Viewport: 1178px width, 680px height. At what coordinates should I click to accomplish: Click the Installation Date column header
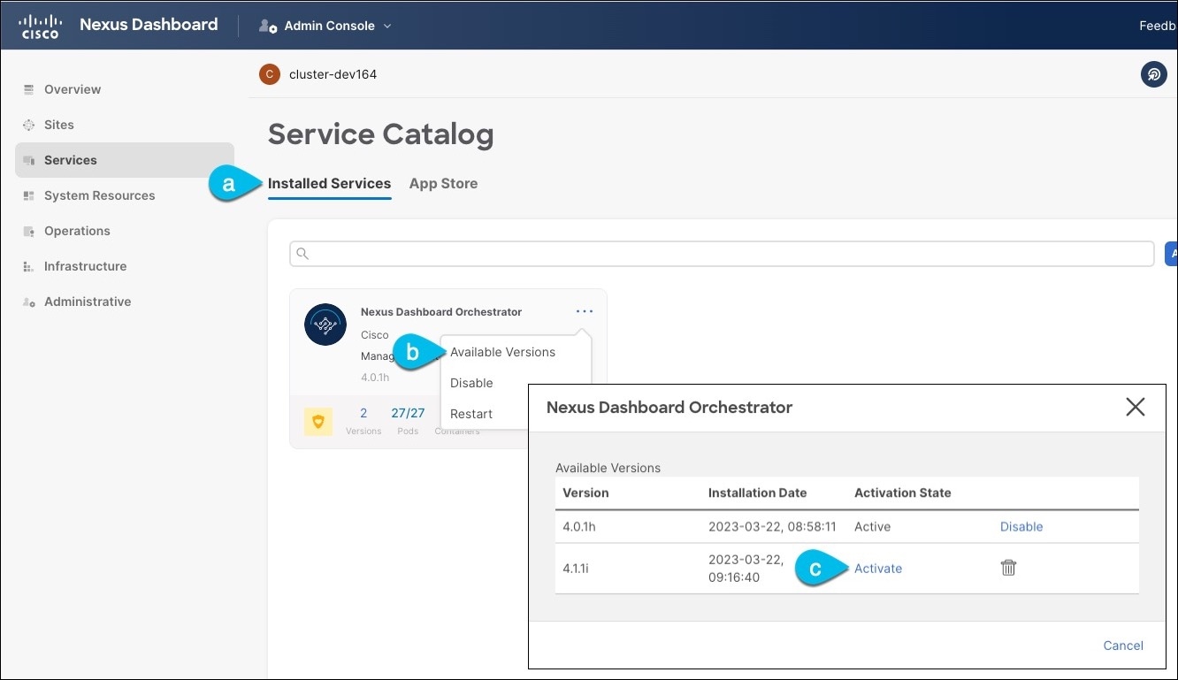coord(757,493)
